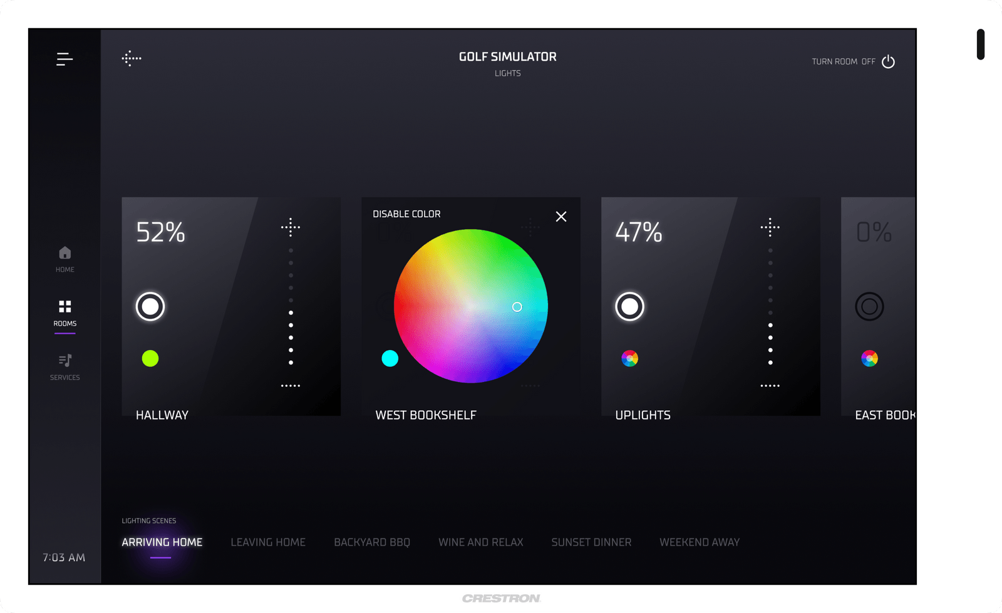Viewport: 1002px width, 613px height.
Task: Toggle the Hallway light power button
Action: (x=150, y=307)
